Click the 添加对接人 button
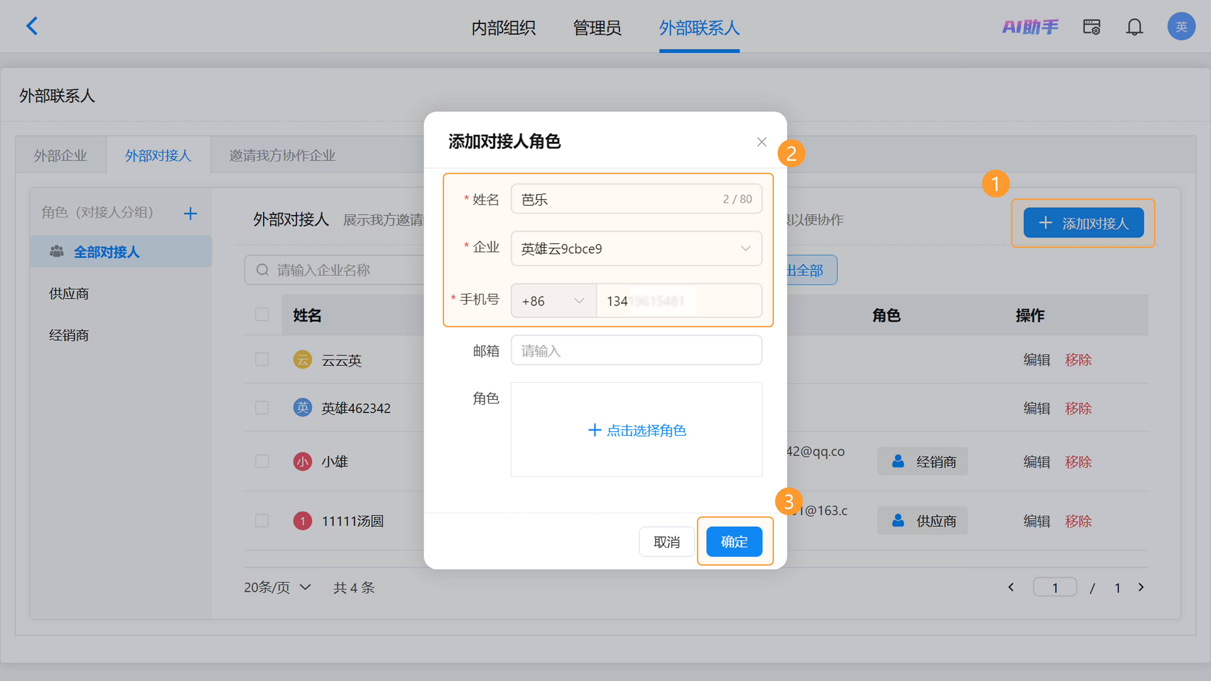 [x=1084, y=223]
